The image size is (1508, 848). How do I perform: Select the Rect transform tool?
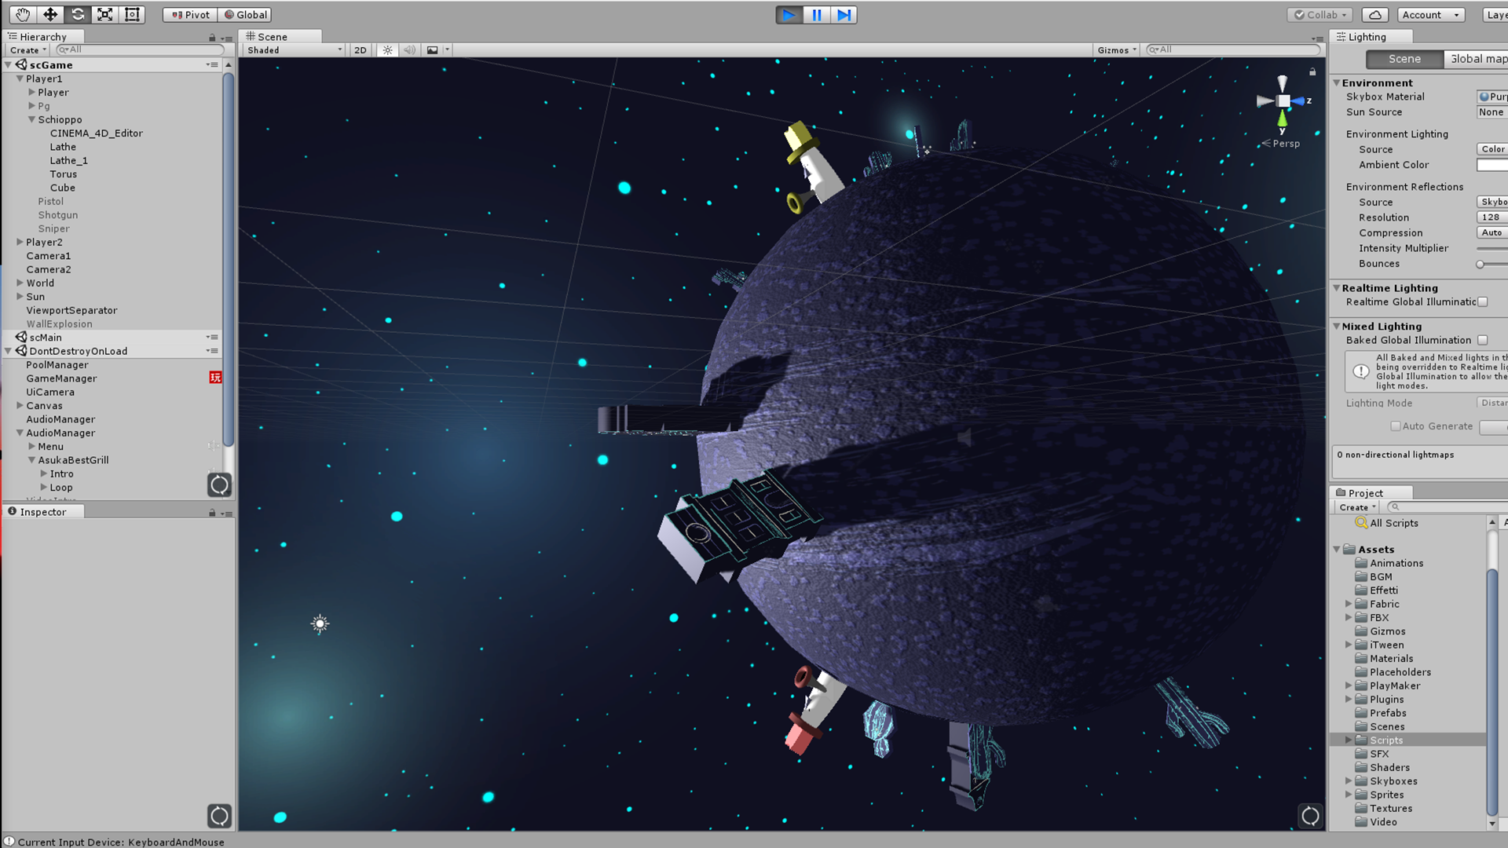(132, 14)
